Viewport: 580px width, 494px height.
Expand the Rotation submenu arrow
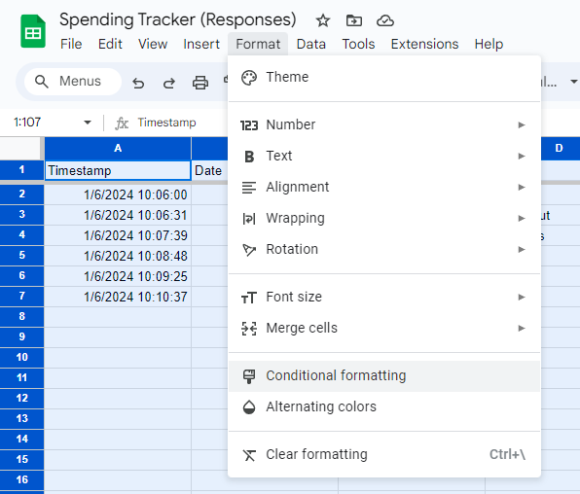(522, 249)
